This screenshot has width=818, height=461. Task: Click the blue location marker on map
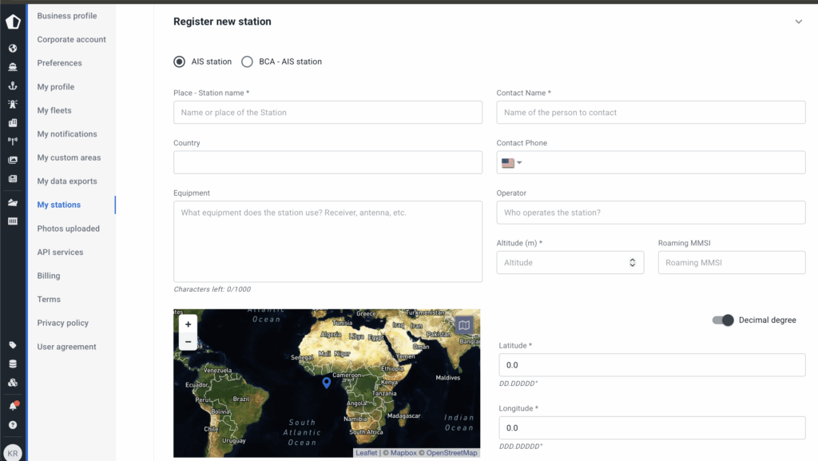point(326,384)
